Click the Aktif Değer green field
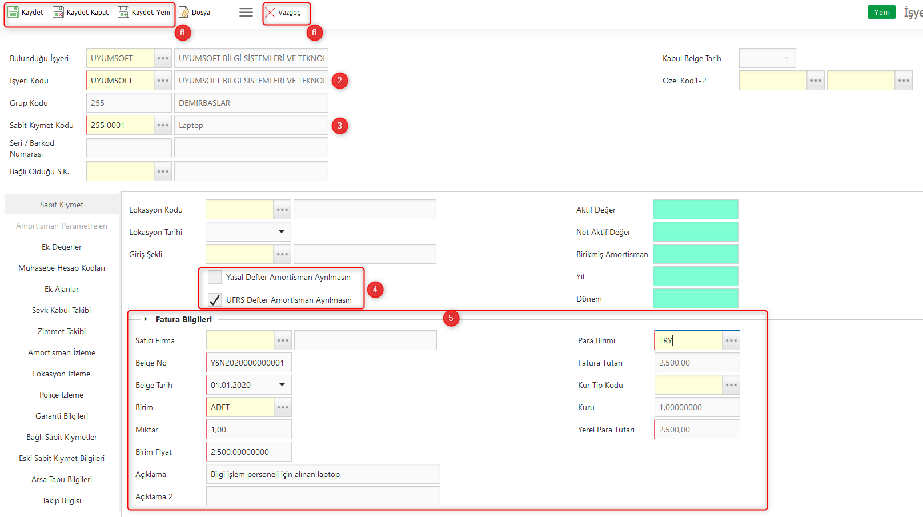The width and height of the screenshot is (923, 517). tap(695, 210)
